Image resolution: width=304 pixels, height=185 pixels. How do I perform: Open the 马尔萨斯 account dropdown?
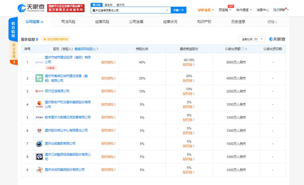(279, 10)
